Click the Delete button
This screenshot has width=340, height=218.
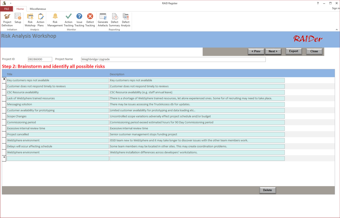[x=267, y=190]
